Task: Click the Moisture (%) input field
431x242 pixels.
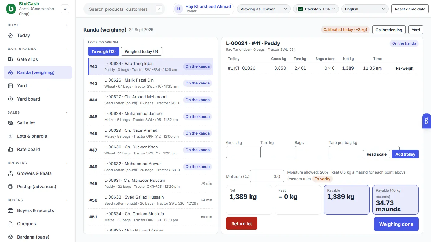Action: click(x=267, y=176)
